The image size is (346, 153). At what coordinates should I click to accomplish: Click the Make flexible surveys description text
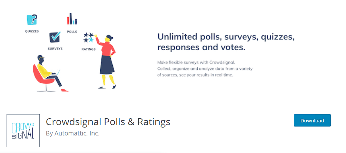click(x=196, y=62)
